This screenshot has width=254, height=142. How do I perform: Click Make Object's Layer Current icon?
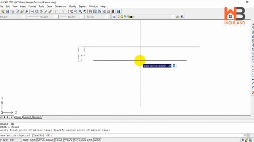[x=177, y=17]
